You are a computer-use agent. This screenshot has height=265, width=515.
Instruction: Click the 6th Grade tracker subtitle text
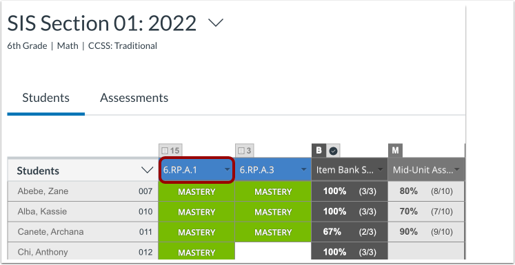tap(27, 45)
